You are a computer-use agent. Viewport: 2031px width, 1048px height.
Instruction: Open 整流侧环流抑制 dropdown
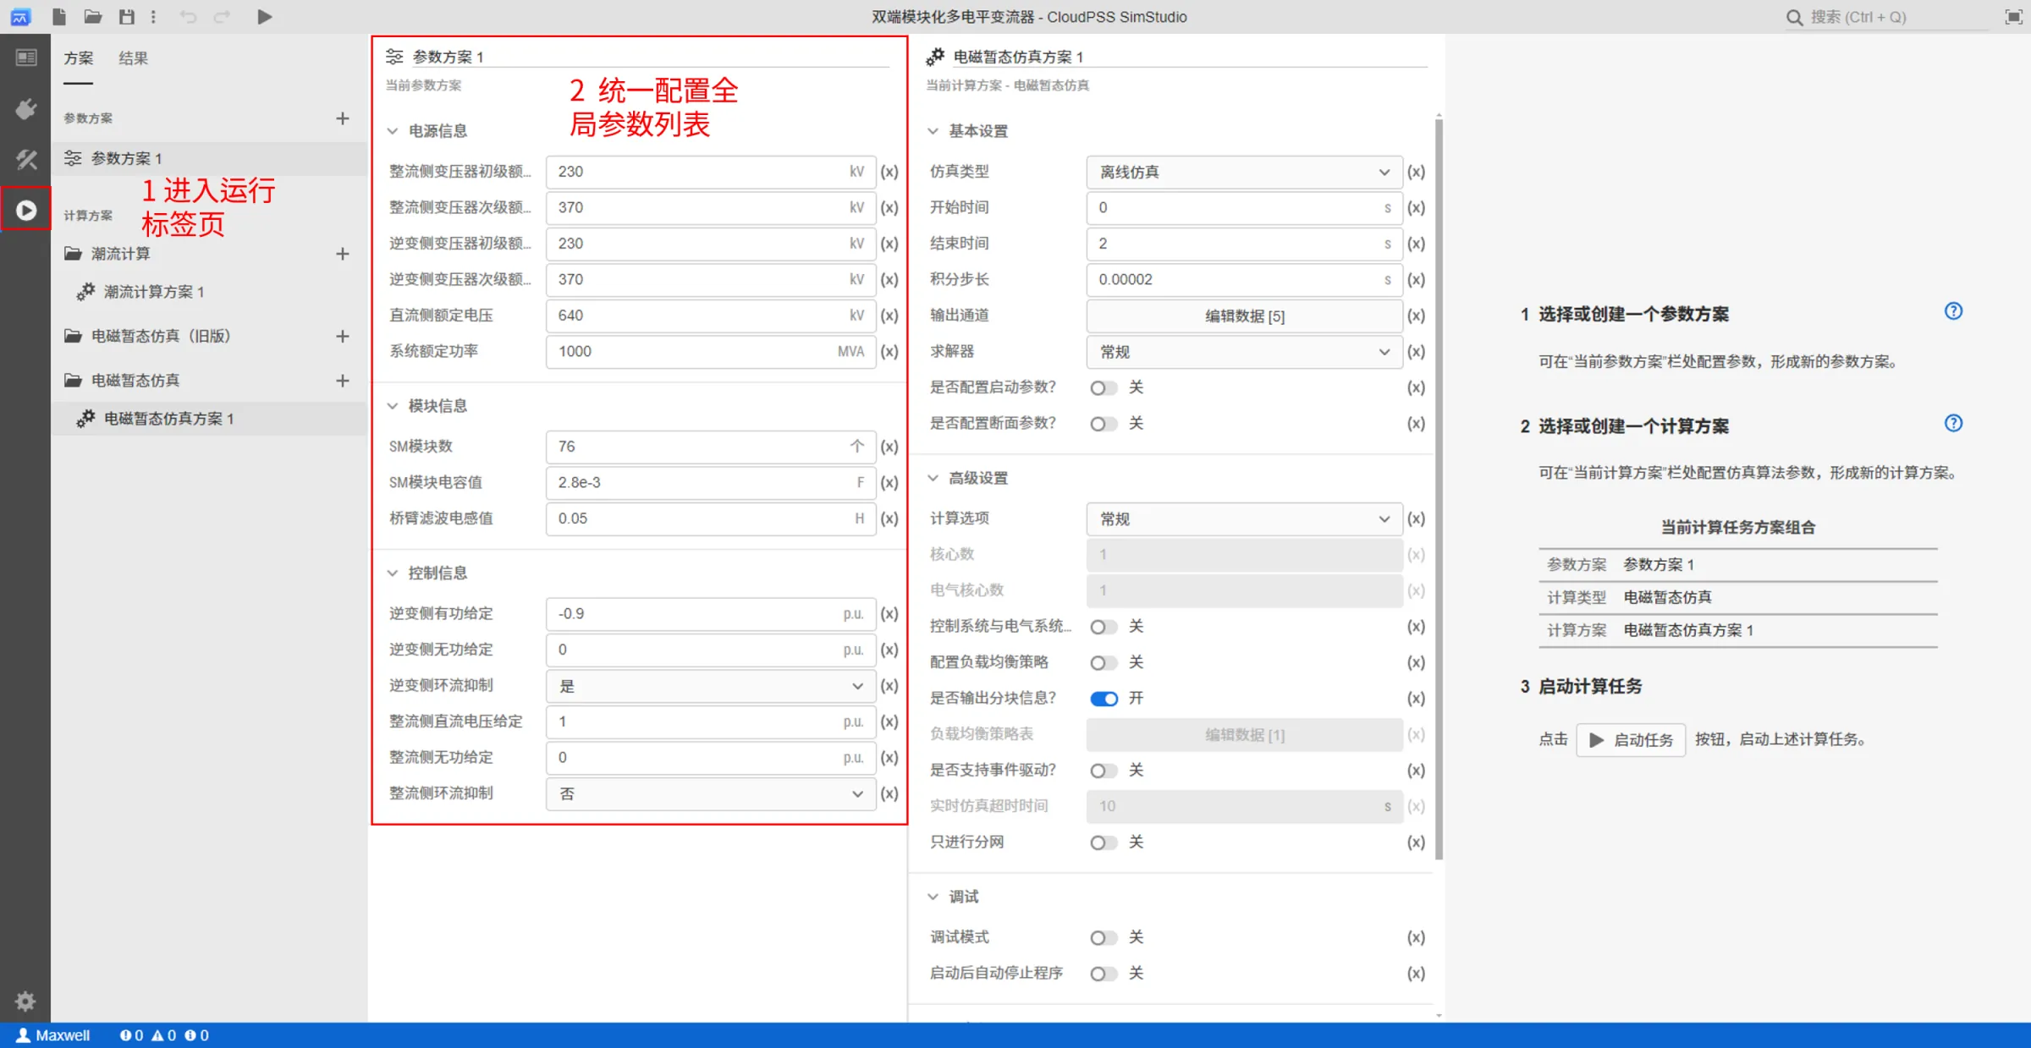click(x=711, y=793)
